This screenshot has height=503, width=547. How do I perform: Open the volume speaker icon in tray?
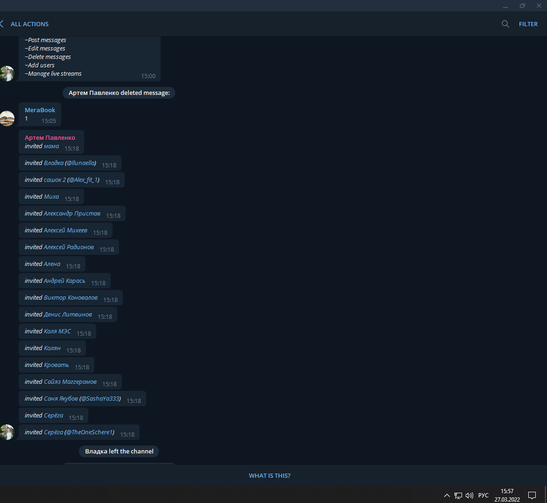(x=469, y=496)
